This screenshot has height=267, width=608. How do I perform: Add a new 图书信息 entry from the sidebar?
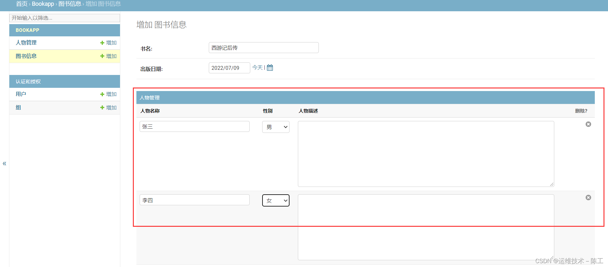coord(108,56)
